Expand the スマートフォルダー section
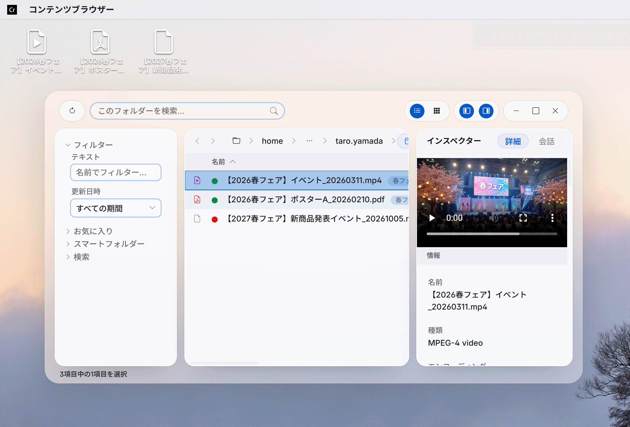This screenshot has width=630, height=427. 68,244
